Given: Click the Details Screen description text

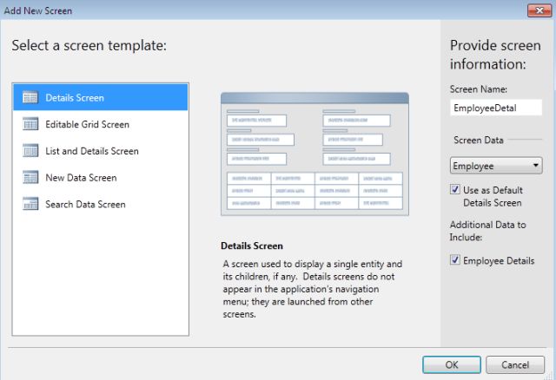Looking at the screenshot, I should tap(313, 289).
